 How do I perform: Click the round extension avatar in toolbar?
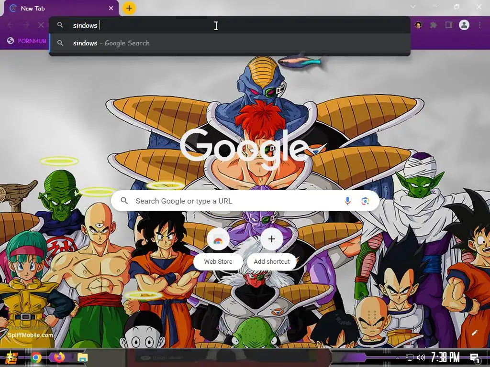click(x=418, y=25)
